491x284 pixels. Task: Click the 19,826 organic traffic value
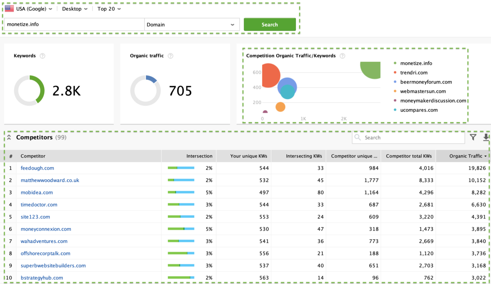(x=477, y=168)
